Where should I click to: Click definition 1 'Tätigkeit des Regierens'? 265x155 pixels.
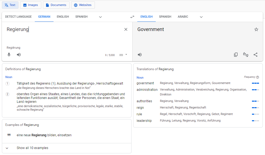pyautogui.click(x=70, y=83)
